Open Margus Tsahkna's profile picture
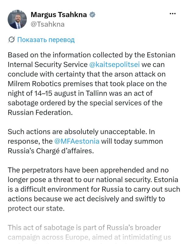The height and width of the screenshot is (244, 188). [x=17, y=20]
